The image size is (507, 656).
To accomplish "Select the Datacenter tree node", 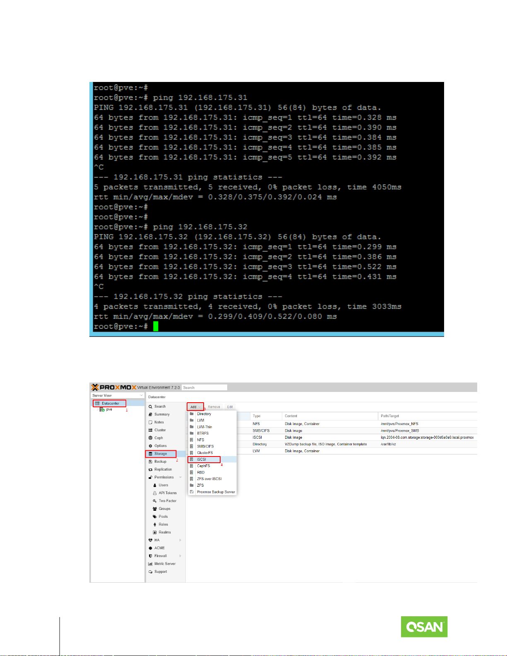I will pyautogui.click(x=110, y=403).
